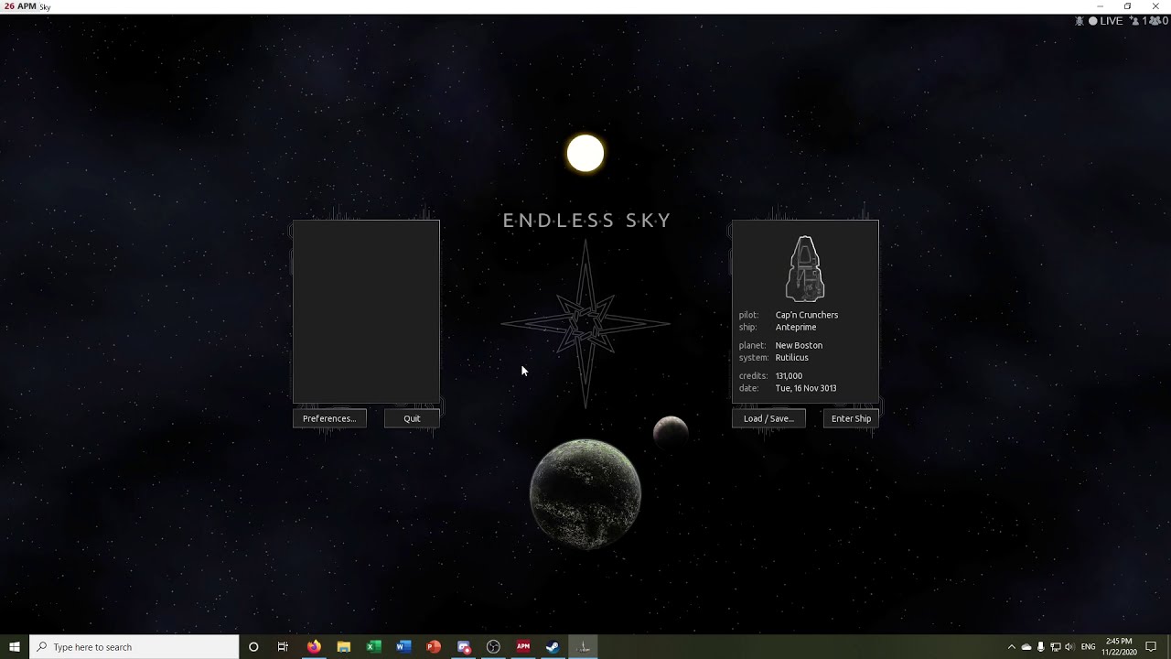This screenshot has height=659, width=1171.
Task: Minimize the Endless Sky window
Action: point(1101,6)
